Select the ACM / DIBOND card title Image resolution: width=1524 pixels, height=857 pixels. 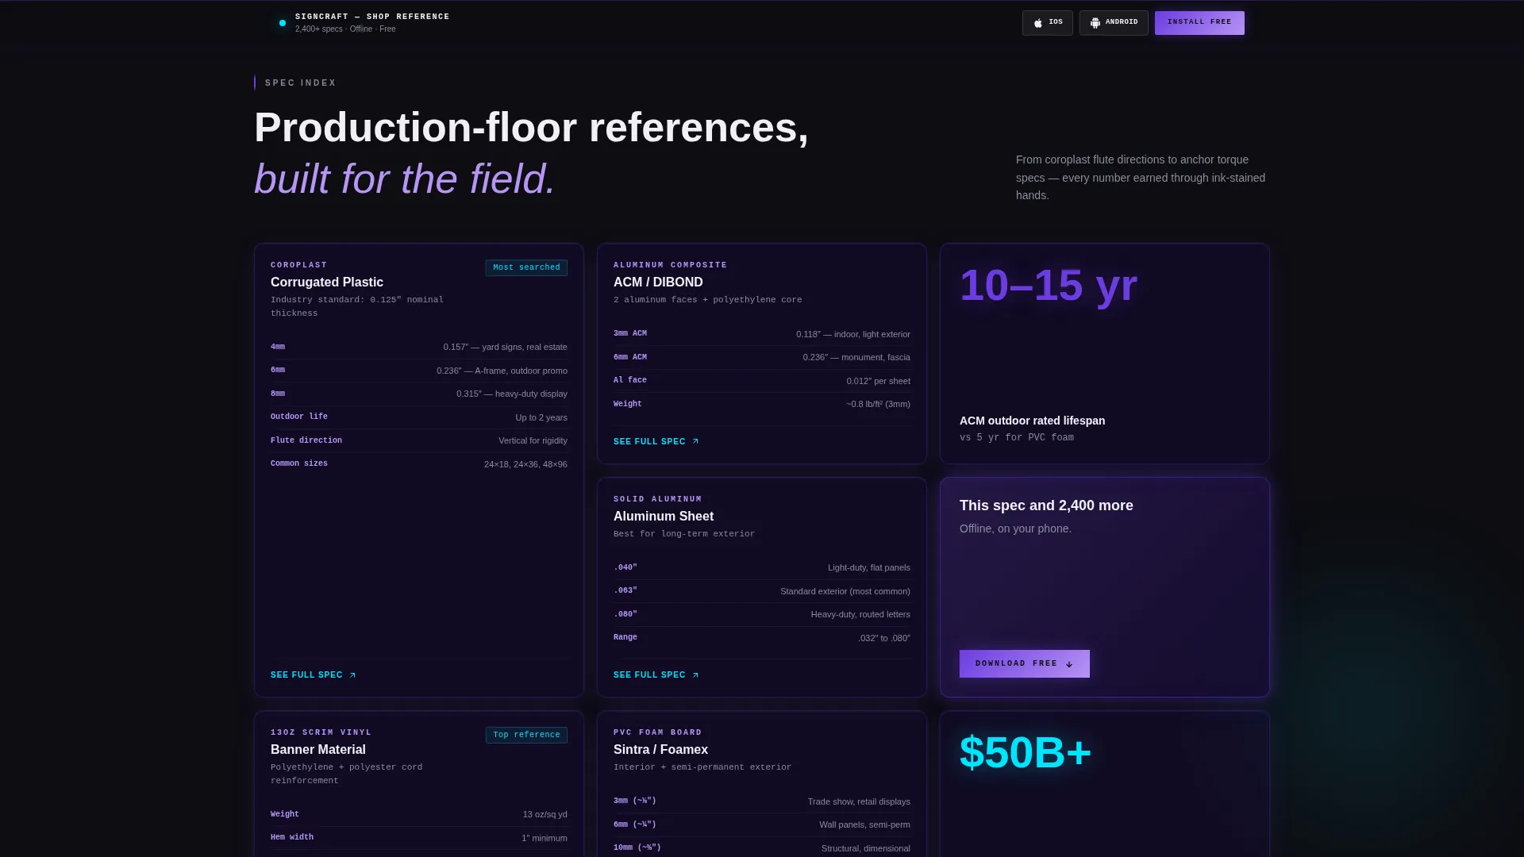tap(658, 282)
